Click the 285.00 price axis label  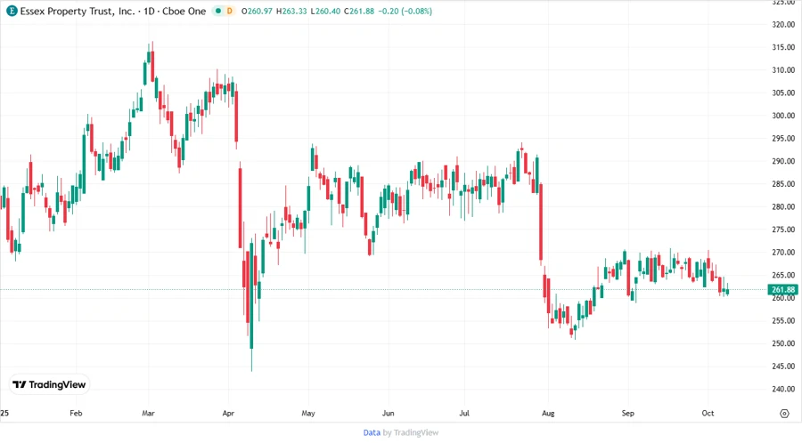coord(783,184)
